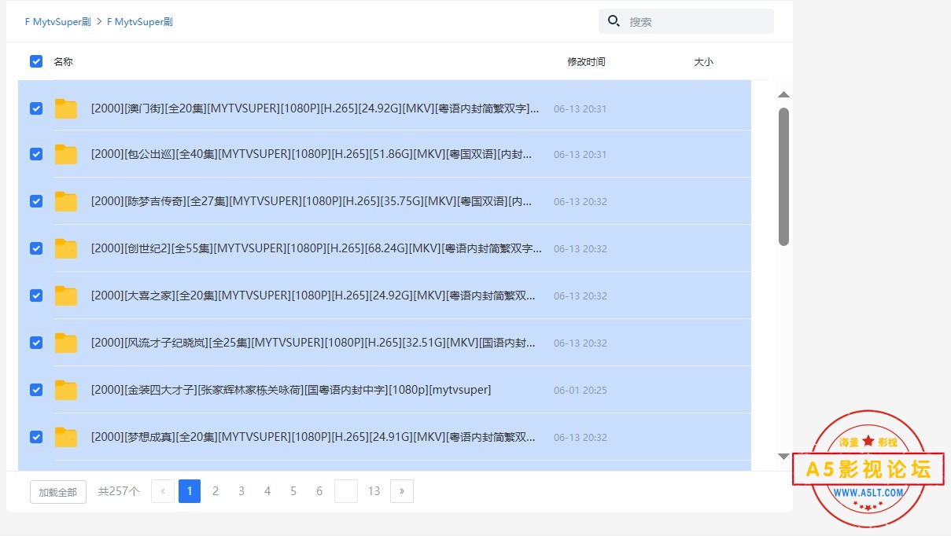Open folder icon for 创世纪2 row
Viewport: 951px width, 536px height.
pyautogui.click(x=66, y=248)
